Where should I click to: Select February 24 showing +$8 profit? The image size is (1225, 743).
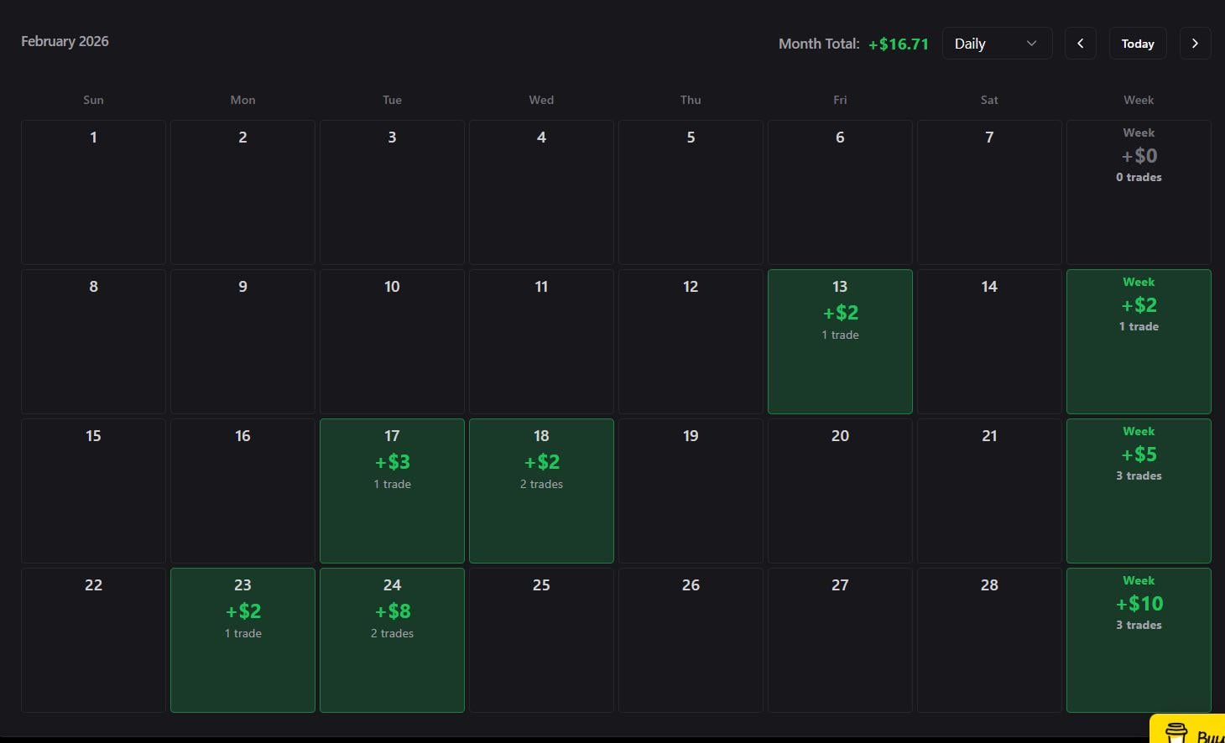[392, 640]
